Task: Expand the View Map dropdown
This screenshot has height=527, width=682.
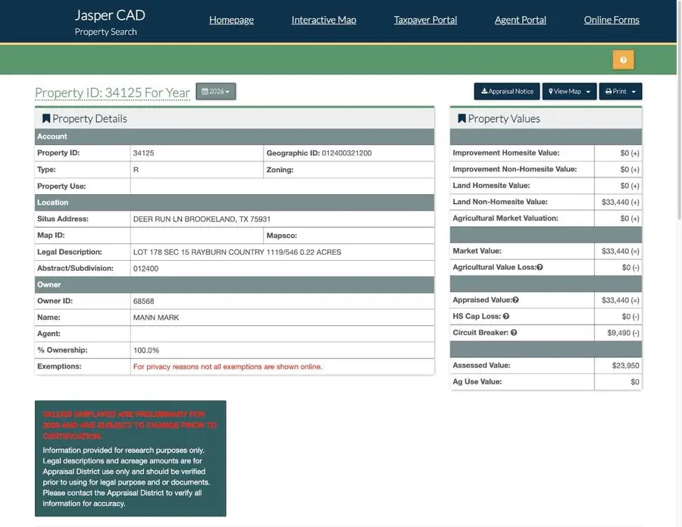Action: coord(569,92)
